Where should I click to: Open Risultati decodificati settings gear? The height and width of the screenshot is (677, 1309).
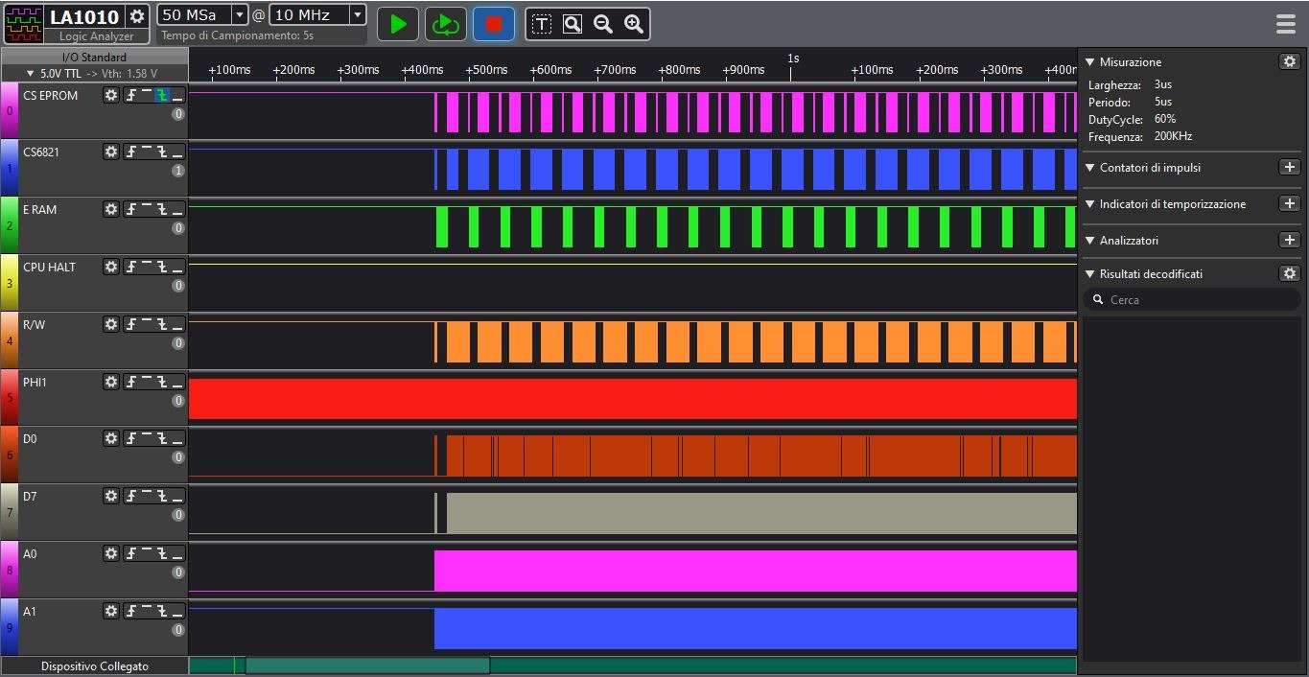[1289, 273]
